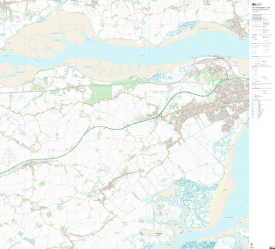
Task: Click the green roundabout junction on the map
Action: click(x=221, y=80)
